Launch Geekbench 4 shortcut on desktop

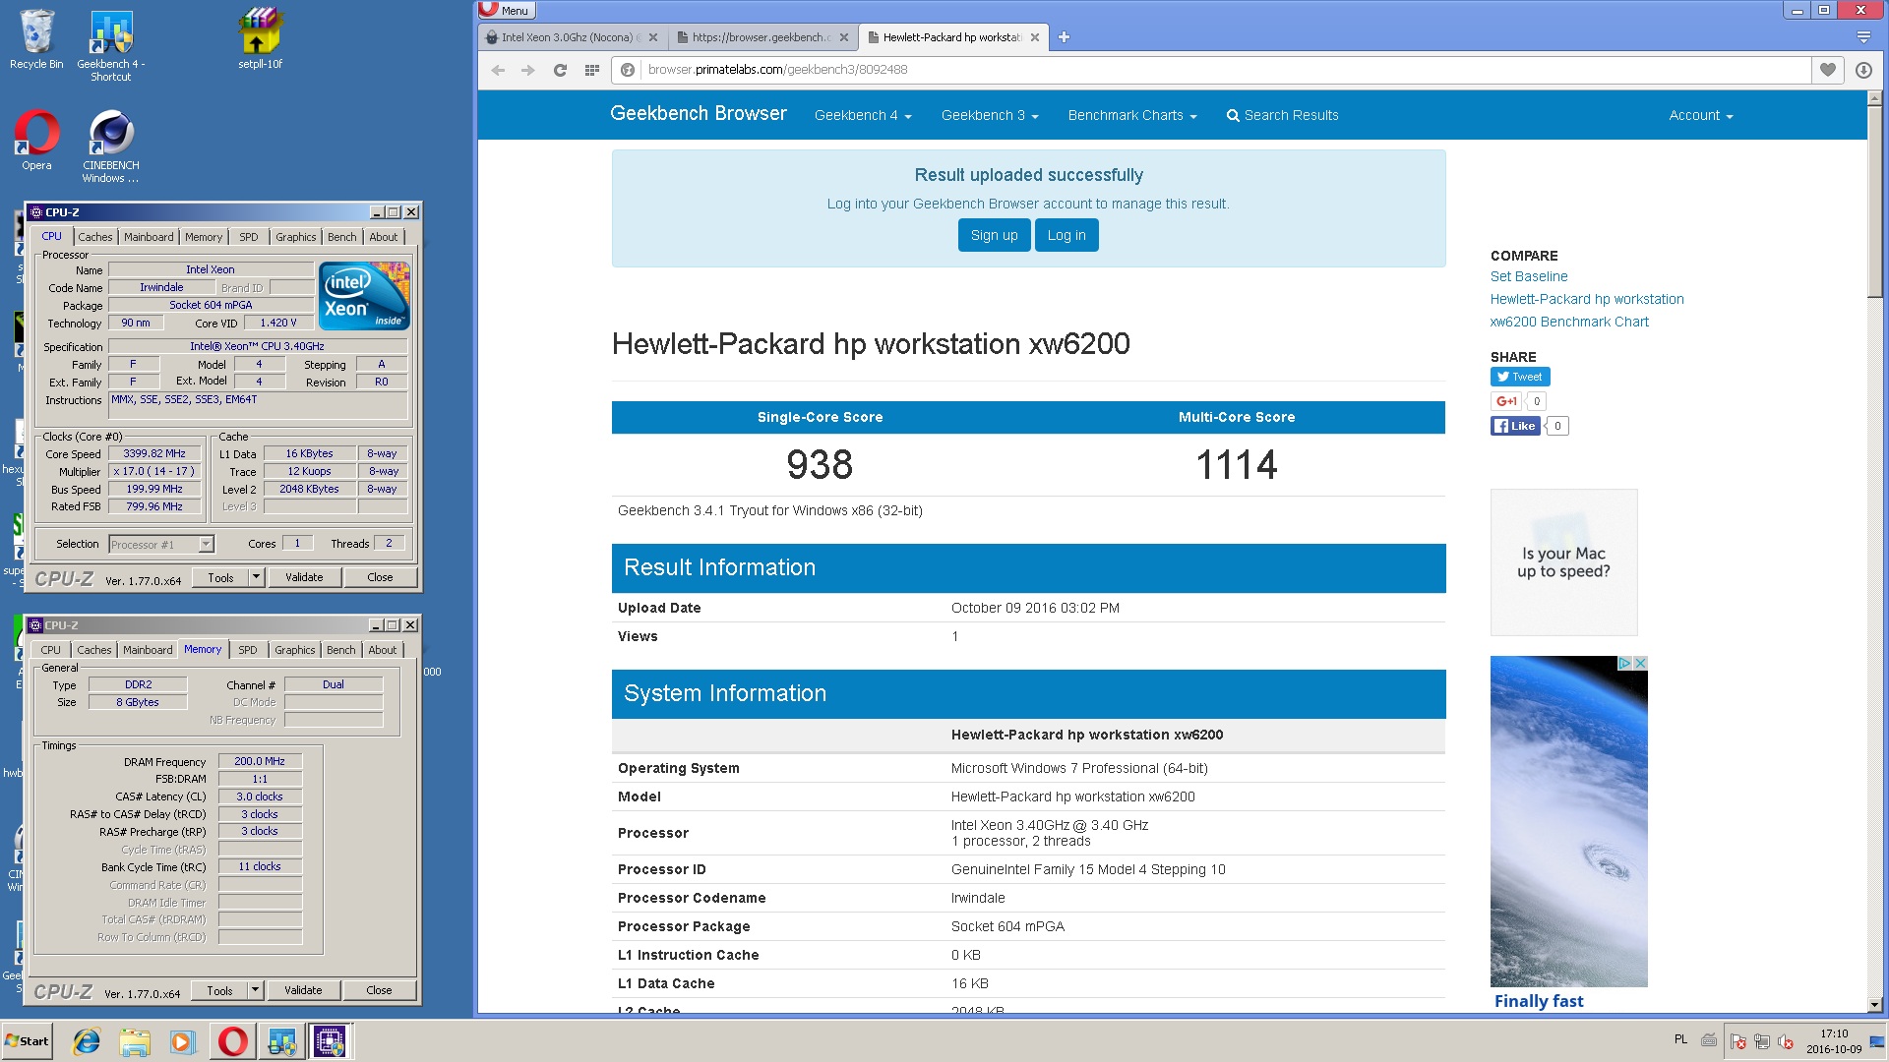(111, 45)
